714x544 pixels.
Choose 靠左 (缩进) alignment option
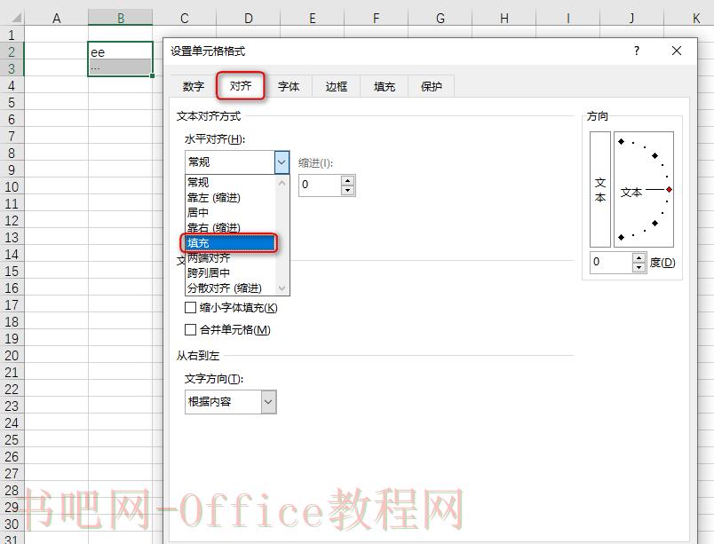click(230, 198)
